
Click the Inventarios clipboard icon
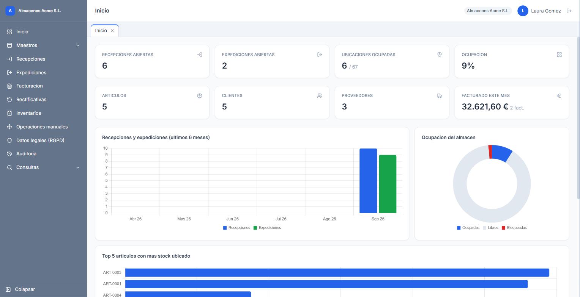coord(9,113)
